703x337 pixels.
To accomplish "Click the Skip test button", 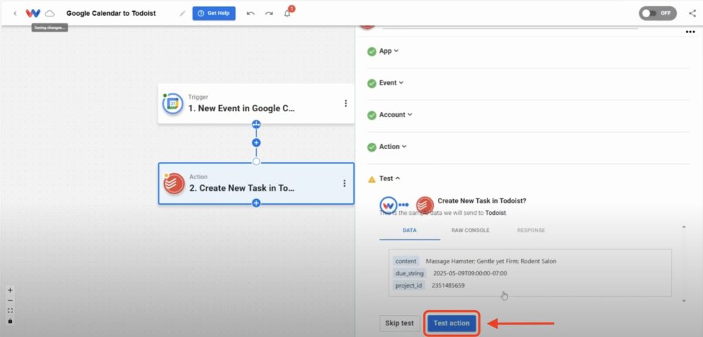I will point(400,323).
